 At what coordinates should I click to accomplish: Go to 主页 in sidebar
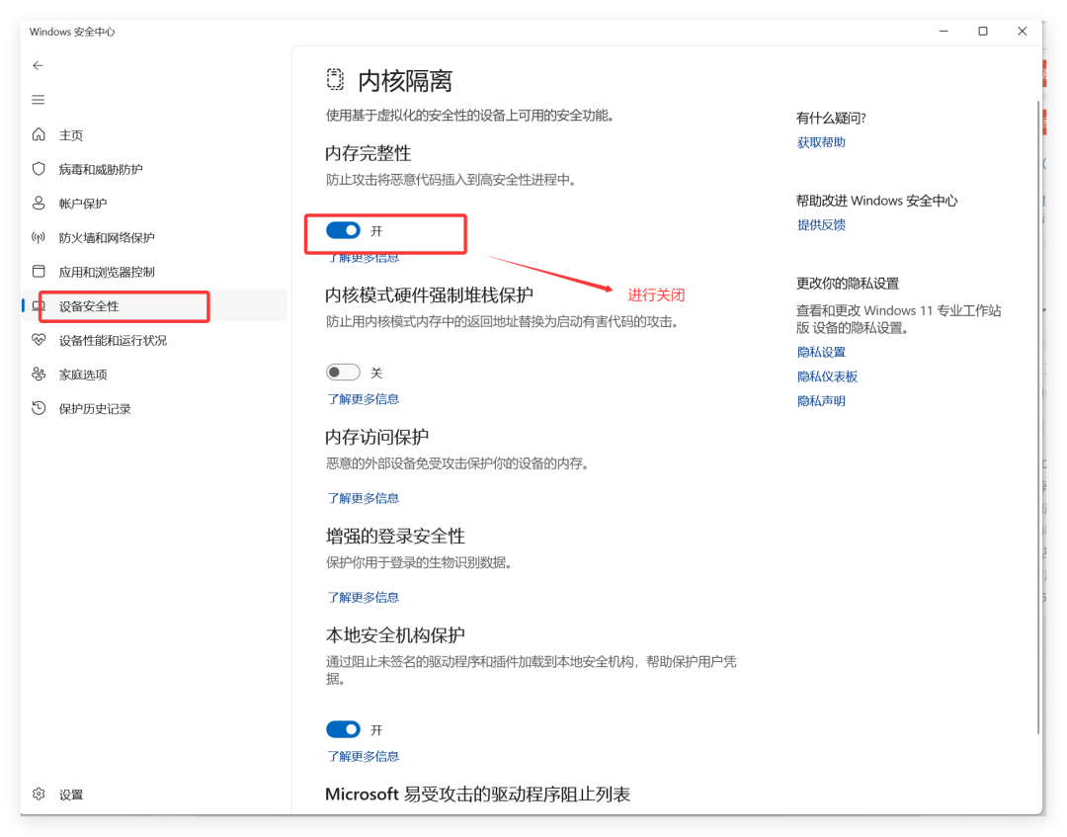point(71,134)
